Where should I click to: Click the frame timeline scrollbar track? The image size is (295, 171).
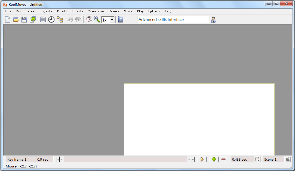pyautogui.click(x=125, y=160)
